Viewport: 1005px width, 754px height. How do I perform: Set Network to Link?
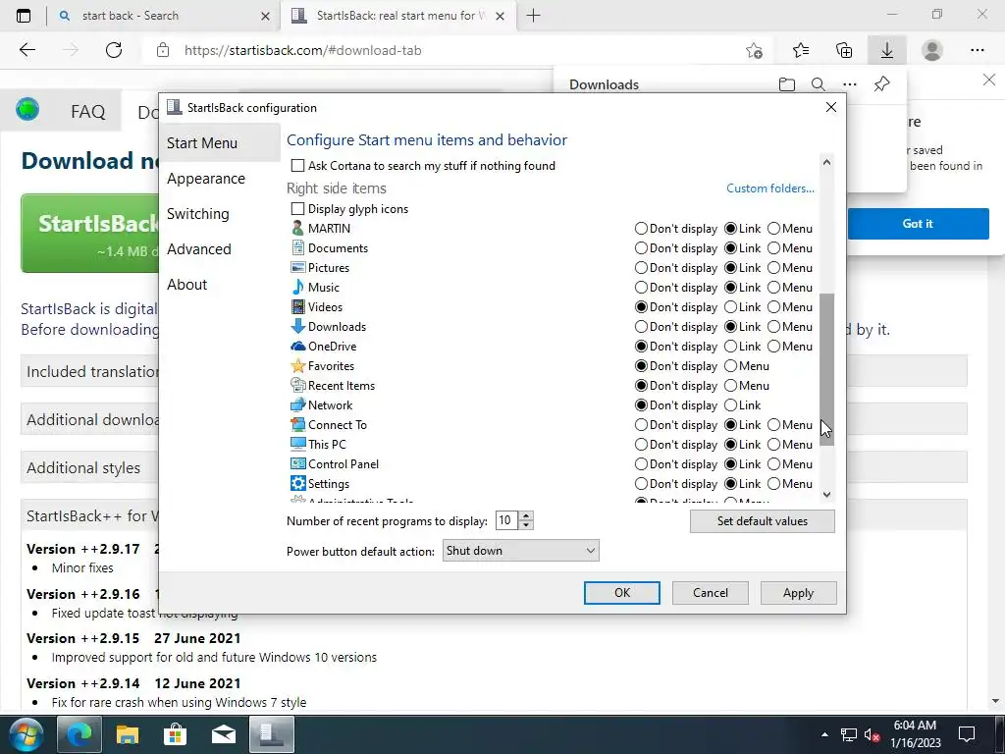pos(730,405)
